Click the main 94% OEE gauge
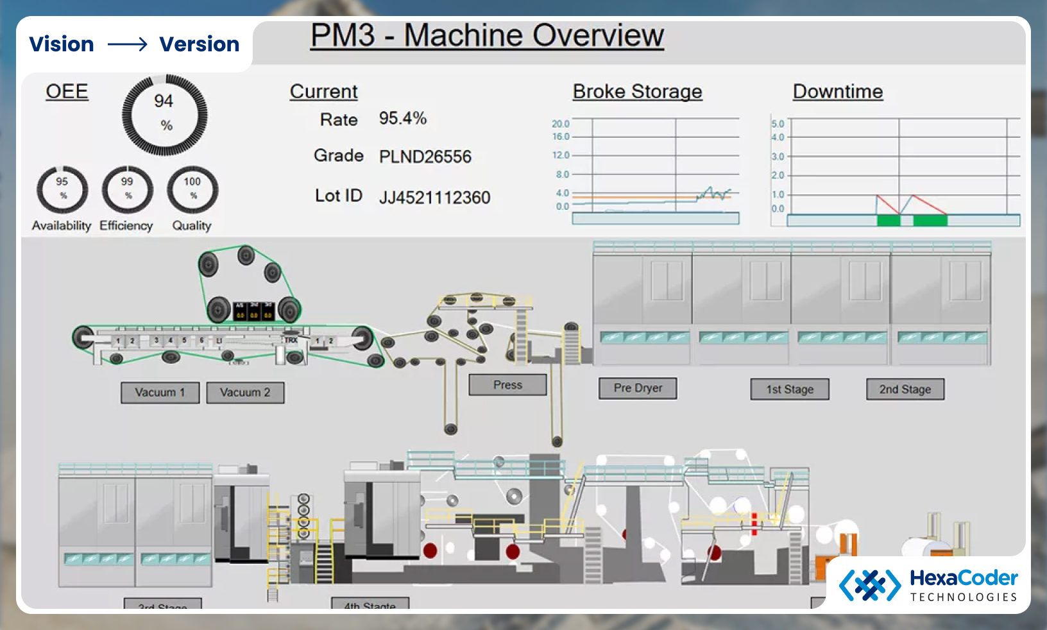1047x630 pixels. (165, 115)
